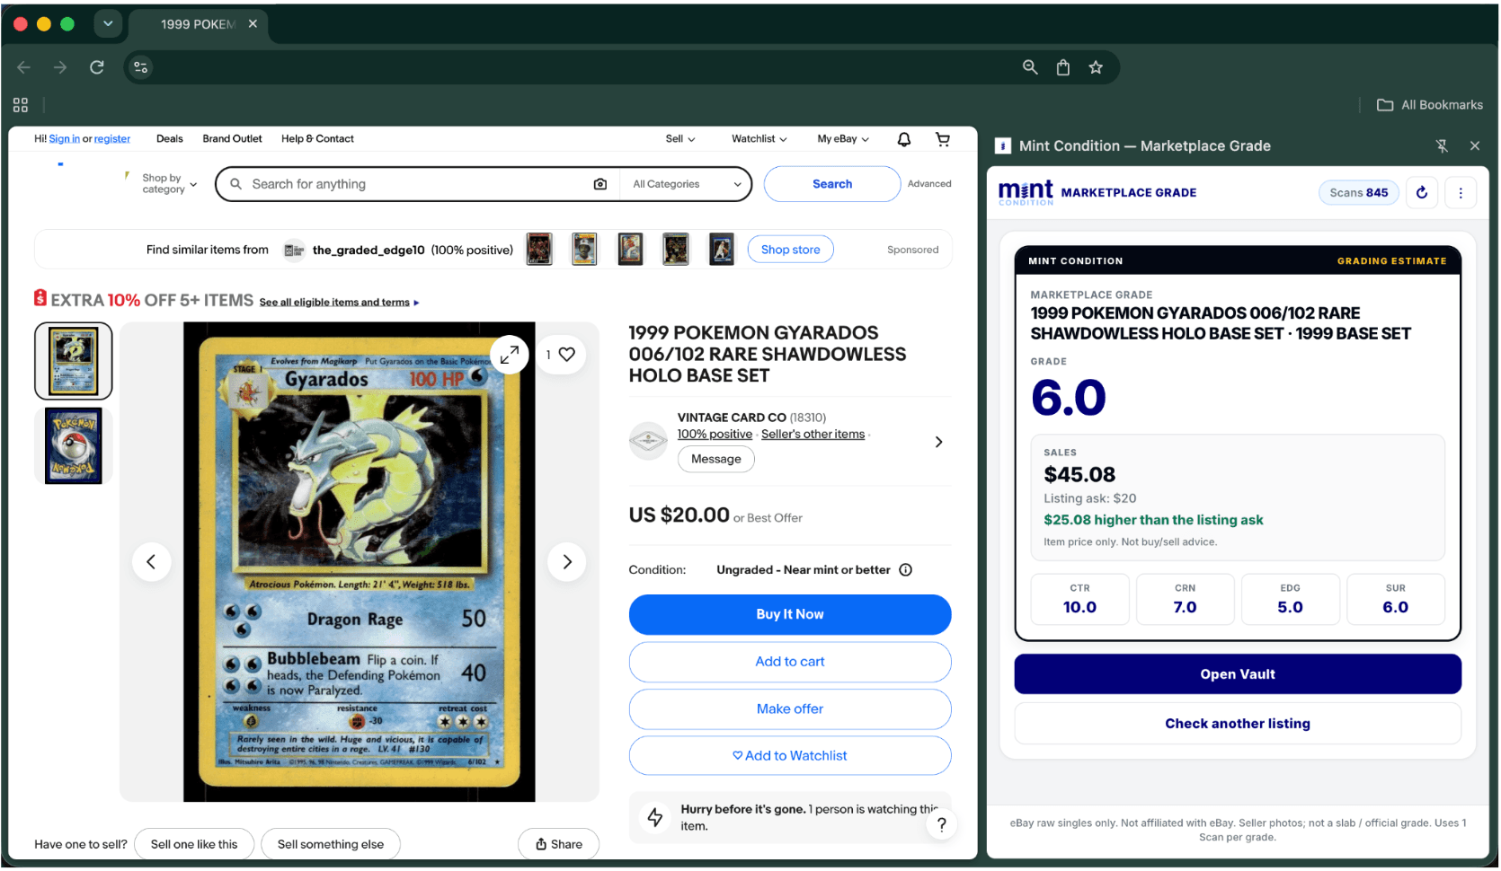
Task: Close the Mint Condition side panel
Action: coord(1475,146)
